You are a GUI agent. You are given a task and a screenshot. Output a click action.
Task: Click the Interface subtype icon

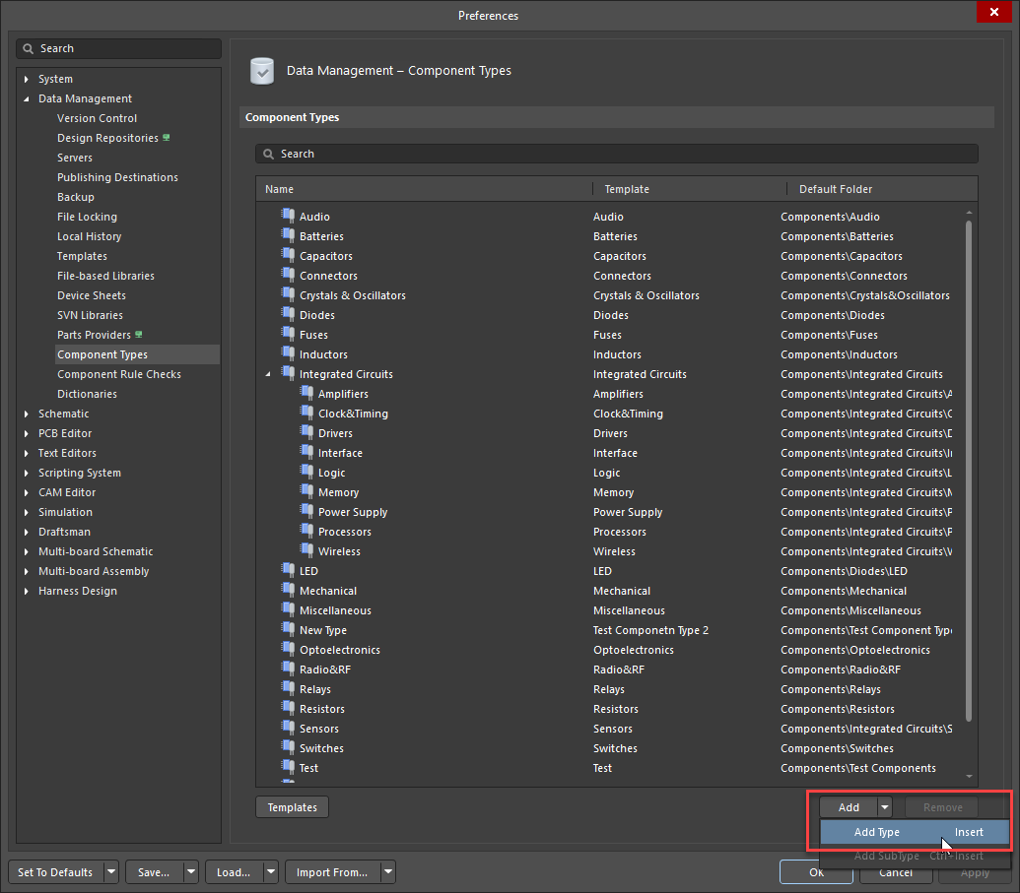[x=307, y=452]
